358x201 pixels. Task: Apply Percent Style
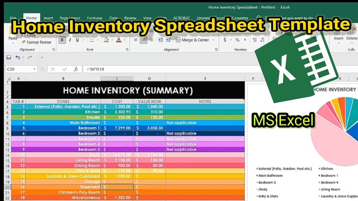pyautogui.click(x=237, y=40)
